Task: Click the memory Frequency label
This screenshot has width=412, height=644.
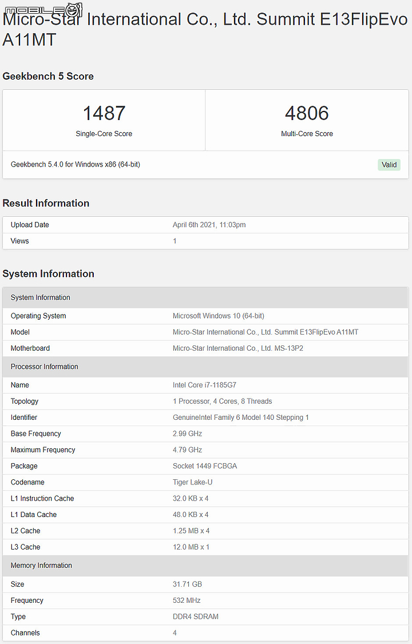Action: 27,600
